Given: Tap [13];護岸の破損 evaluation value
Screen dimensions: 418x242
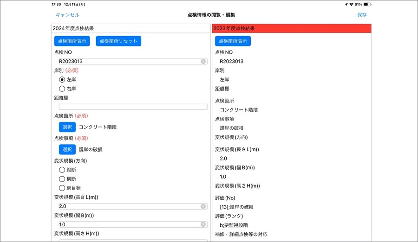Looking at the screenshot, I should 236,207.
